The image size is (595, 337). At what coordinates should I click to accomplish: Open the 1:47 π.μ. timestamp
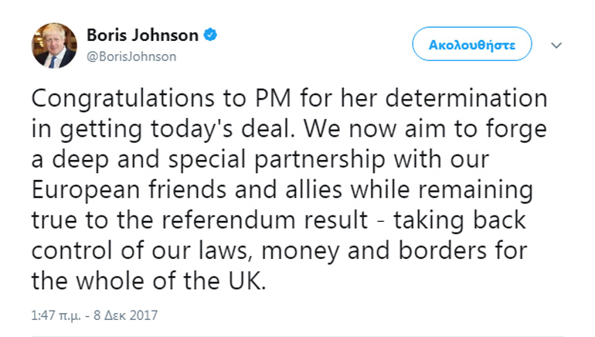point(56,315)
